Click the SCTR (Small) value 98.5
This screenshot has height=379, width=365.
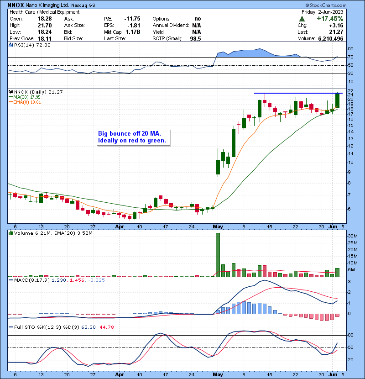click(195, 38)
